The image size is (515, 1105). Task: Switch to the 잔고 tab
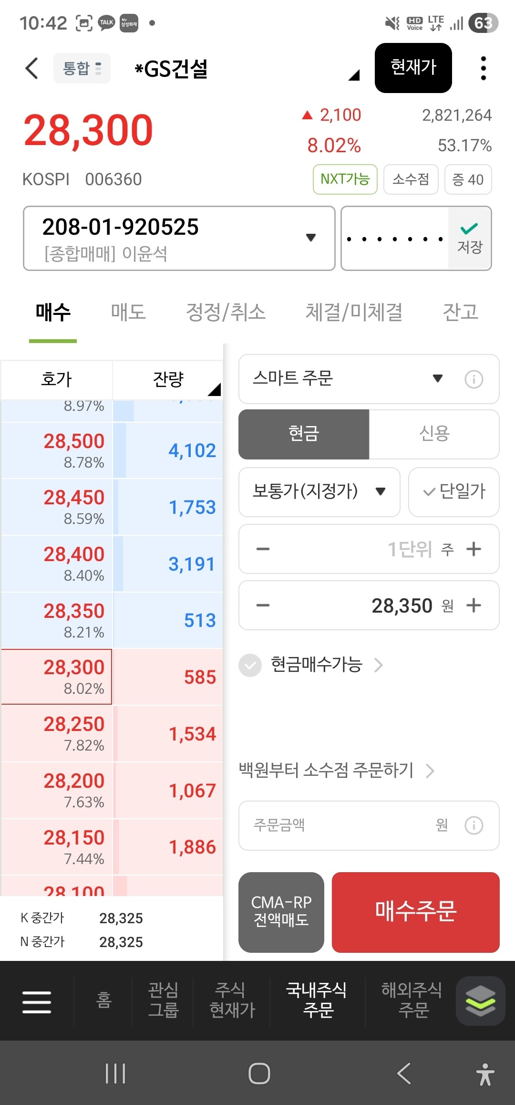click(461, 312)
